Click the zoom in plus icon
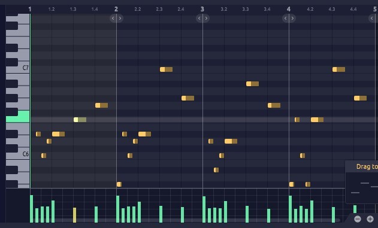Viewport: 378px width, 228px height. point(370,219)
